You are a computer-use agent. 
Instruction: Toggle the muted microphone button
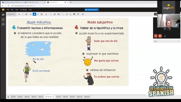click(x=156, y=36)
